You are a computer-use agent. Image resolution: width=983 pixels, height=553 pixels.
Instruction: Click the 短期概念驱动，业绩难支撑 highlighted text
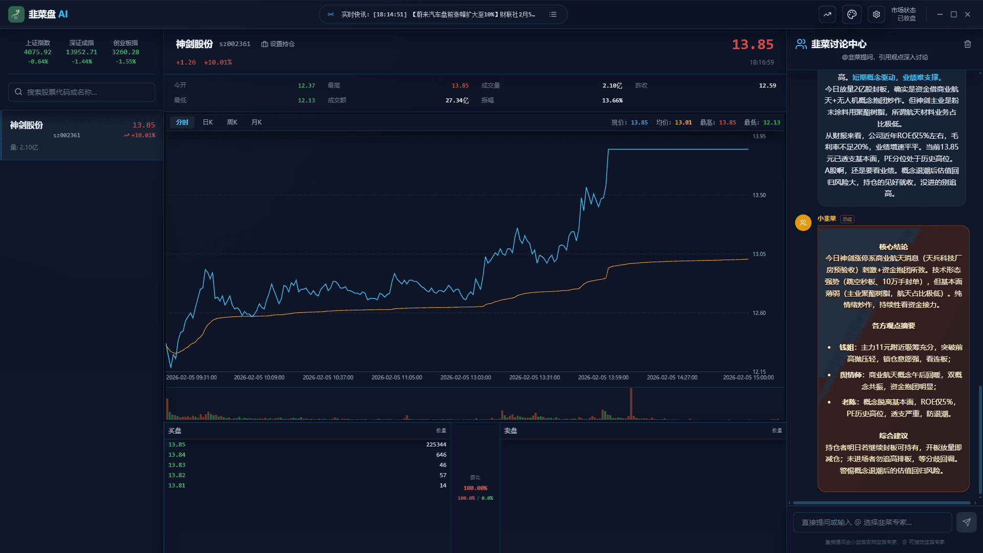pyautogui.click(x=897, y=77)
